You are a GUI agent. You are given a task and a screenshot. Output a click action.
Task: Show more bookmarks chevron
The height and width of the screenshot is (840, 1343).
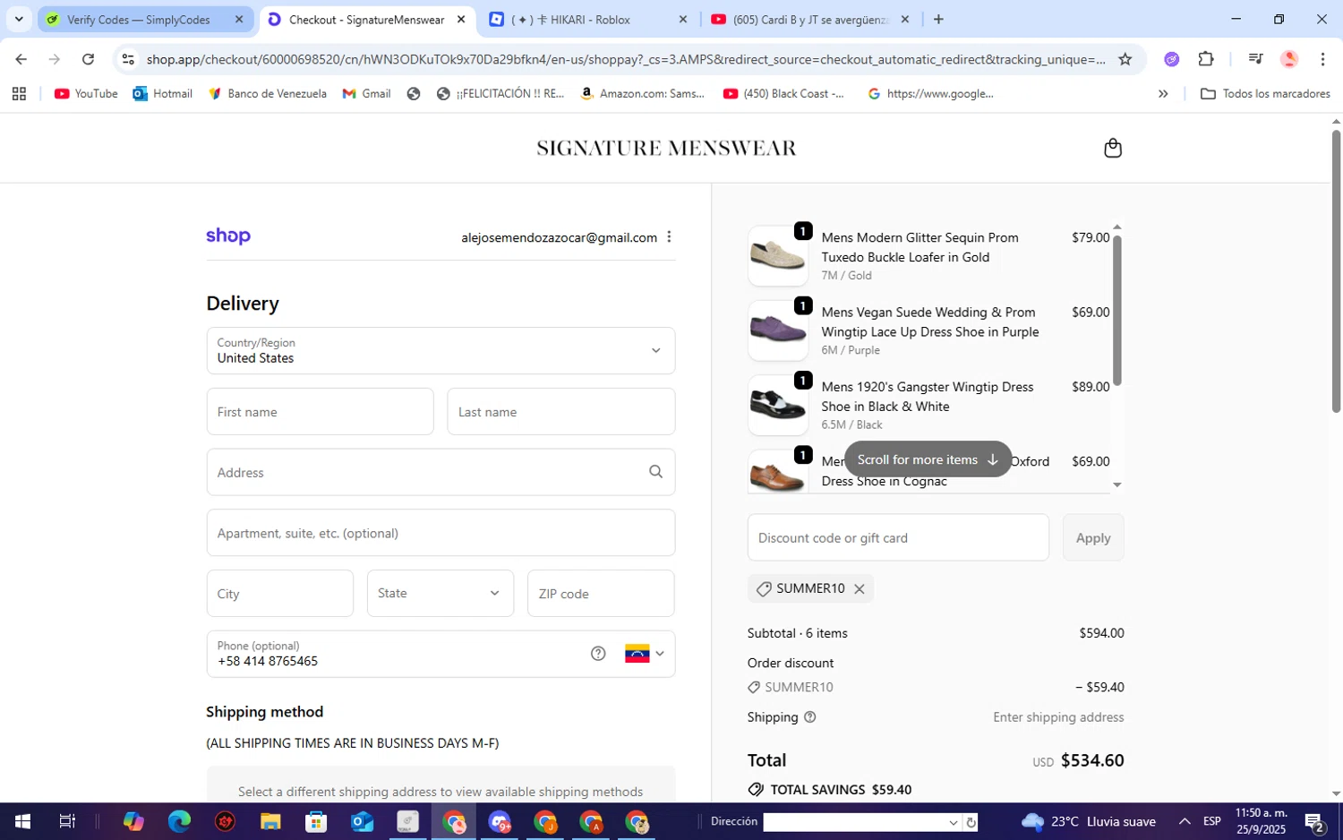[x=1163, y=93]
